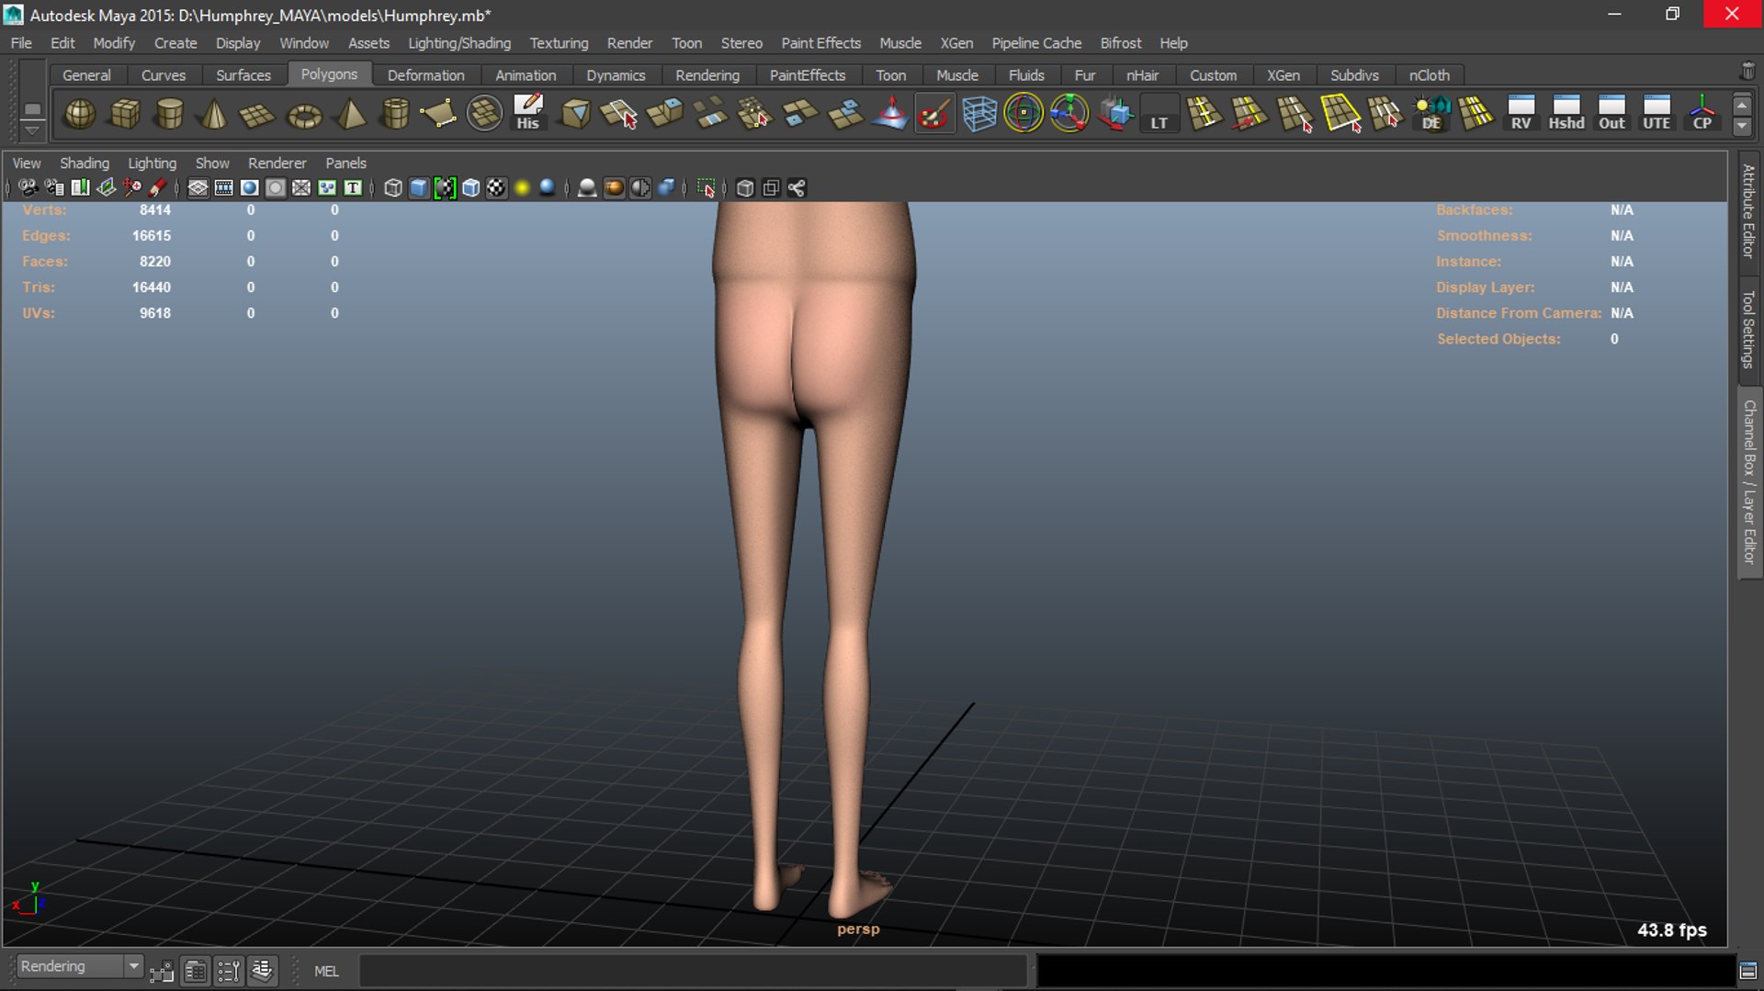Viewport: 1764px width, 991px height.
Task: Toggle shadows display sphere icon
Action: 548,188
